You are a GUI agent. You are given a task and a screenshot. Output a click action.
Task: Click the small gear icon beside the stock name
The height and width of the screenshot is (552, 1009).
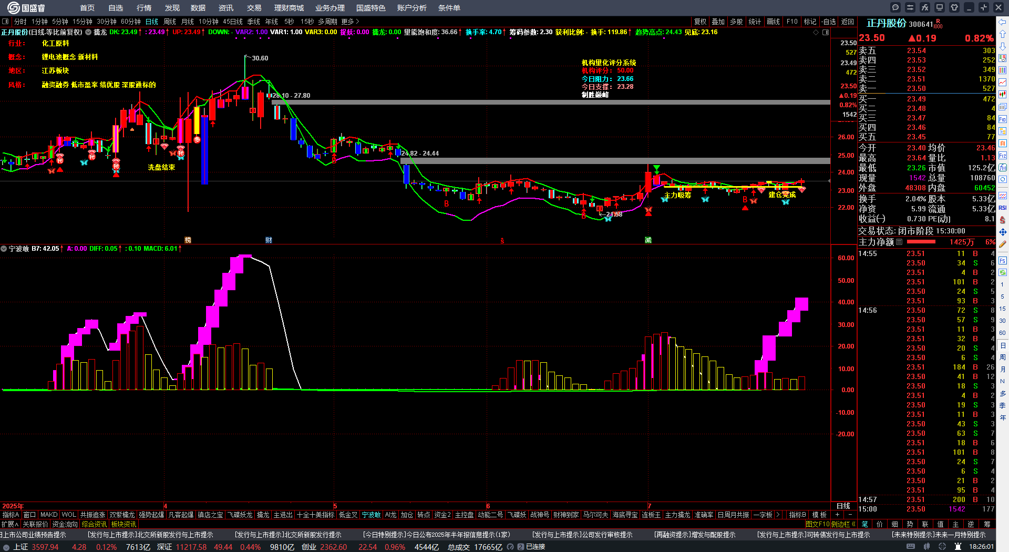click(x=89, y=32)
